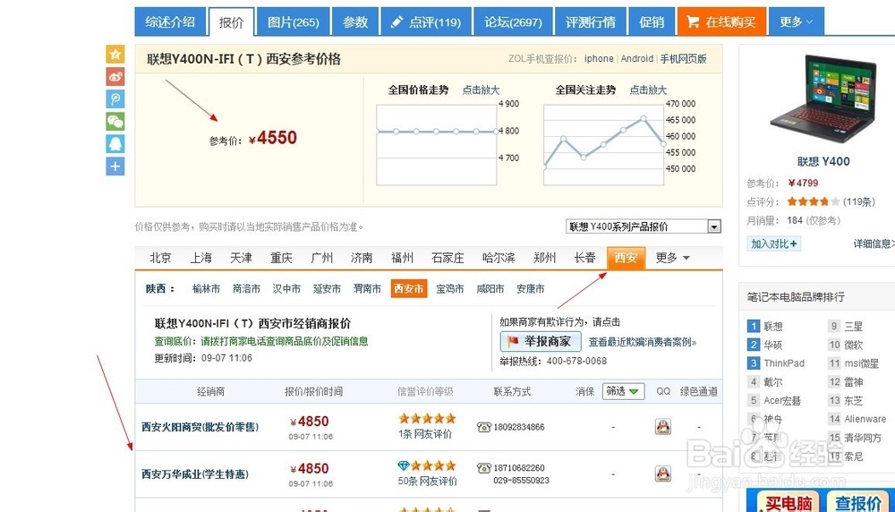Open Android price-check link
The width and height of the screenshot is (895, 512).
636,58
